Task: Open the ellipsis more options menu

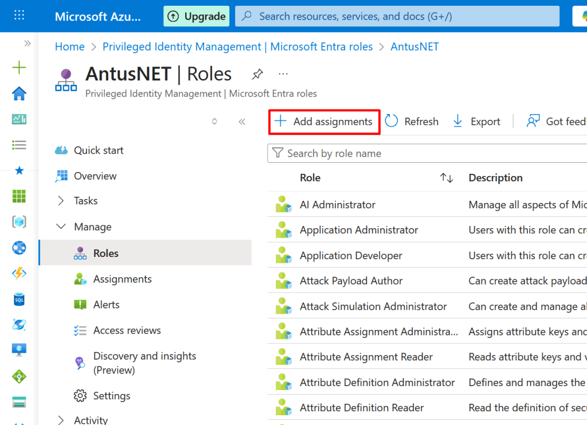Action: pyautogui.click(x=283, y=74)
